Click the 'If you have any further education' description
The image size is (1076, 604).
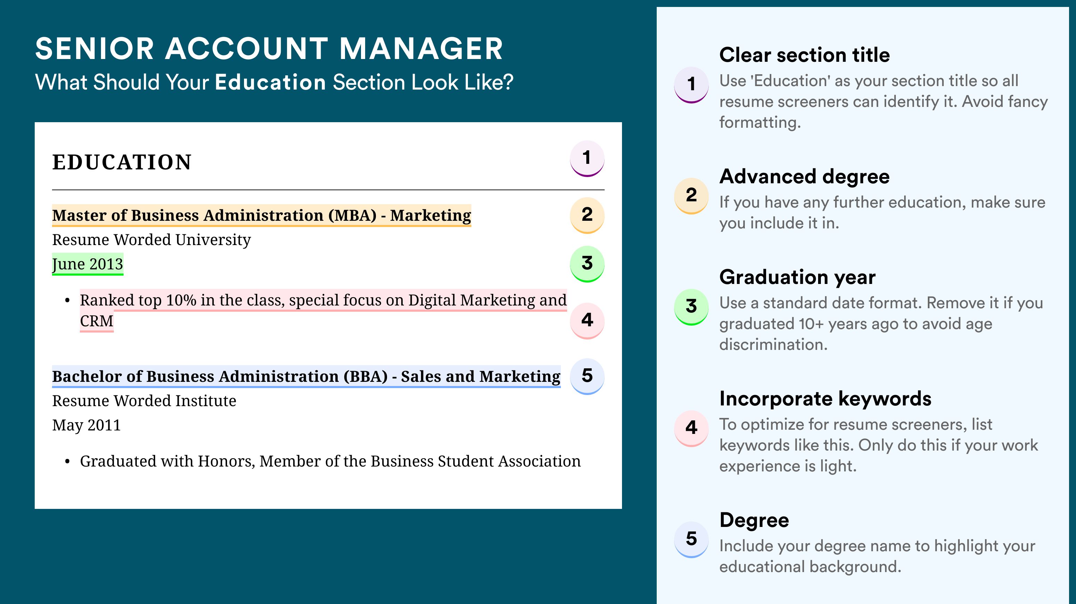(882, 212)
